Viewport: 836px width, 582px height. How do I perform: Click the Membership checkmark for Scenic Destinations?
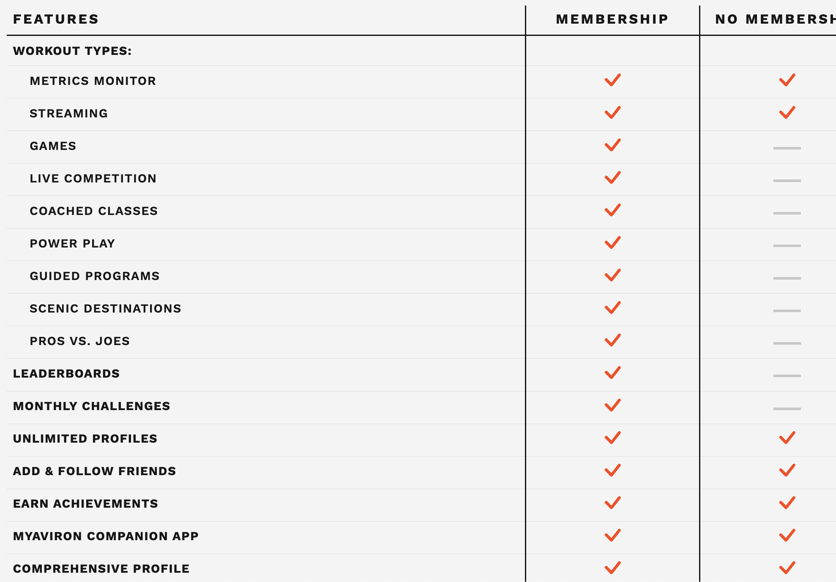[612, 308]
